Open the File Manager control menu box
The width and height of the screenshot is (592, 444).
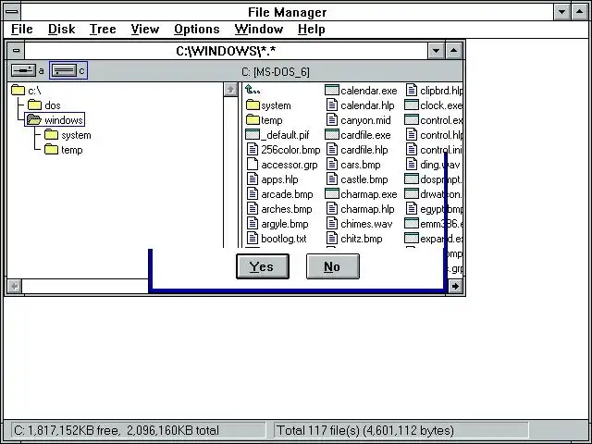[12, 12]
